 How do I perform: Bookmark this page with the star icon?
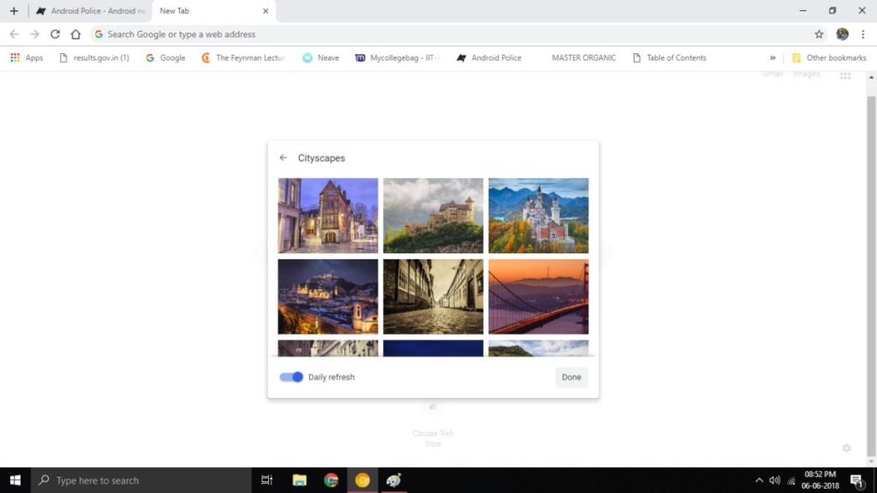(819, 34)
